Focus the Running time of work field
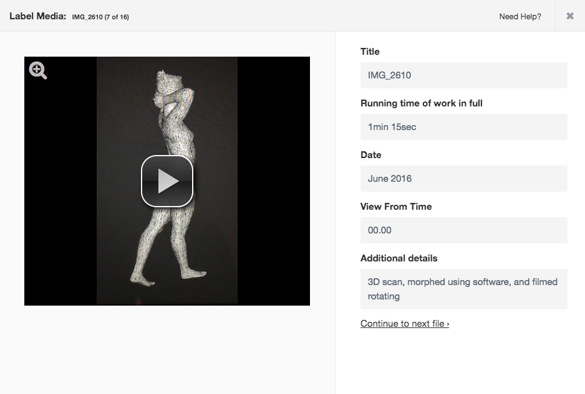The image size is (585, 394). pos(463,127)
